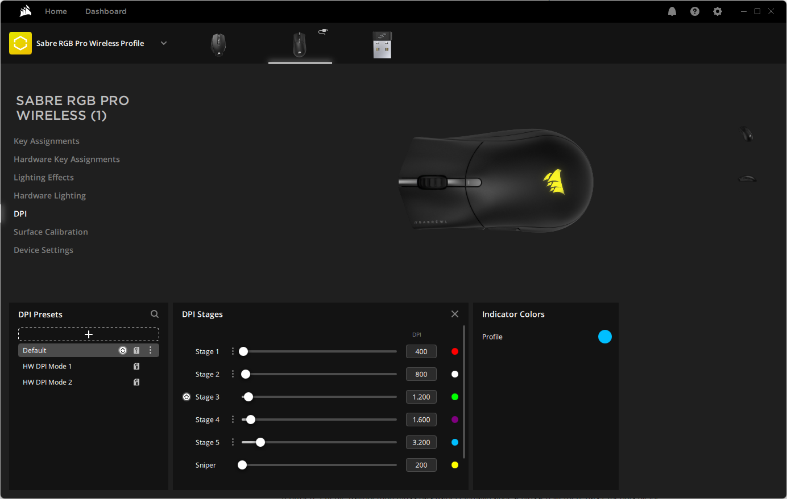Go to Device Settings

click(43, 250)
